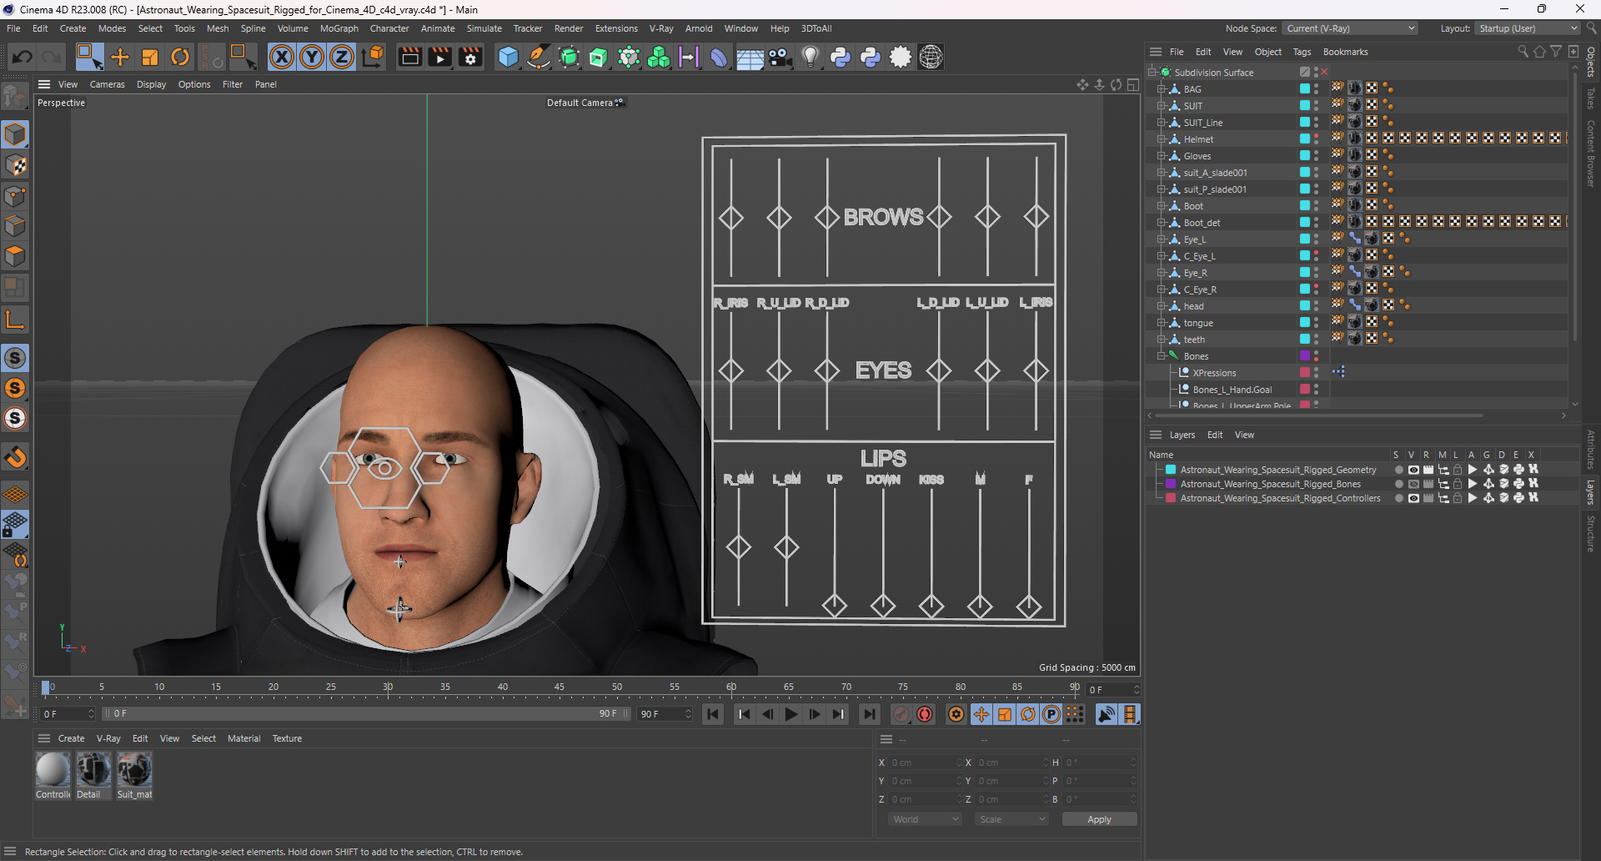Toggle X axis lock
Screen dimensions: 1601x861
tap(282, 57)
